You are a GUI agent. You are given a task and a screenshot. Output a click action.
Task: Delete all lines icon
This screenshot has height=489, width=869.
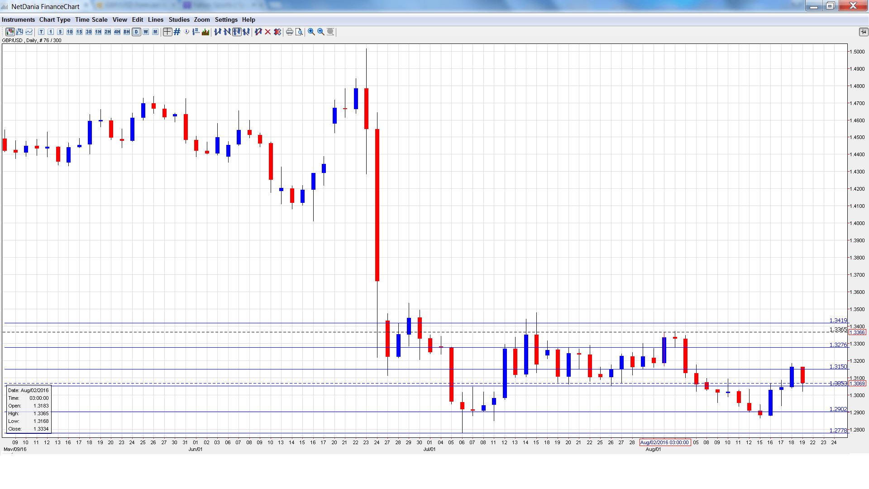(x=277, y=32)
